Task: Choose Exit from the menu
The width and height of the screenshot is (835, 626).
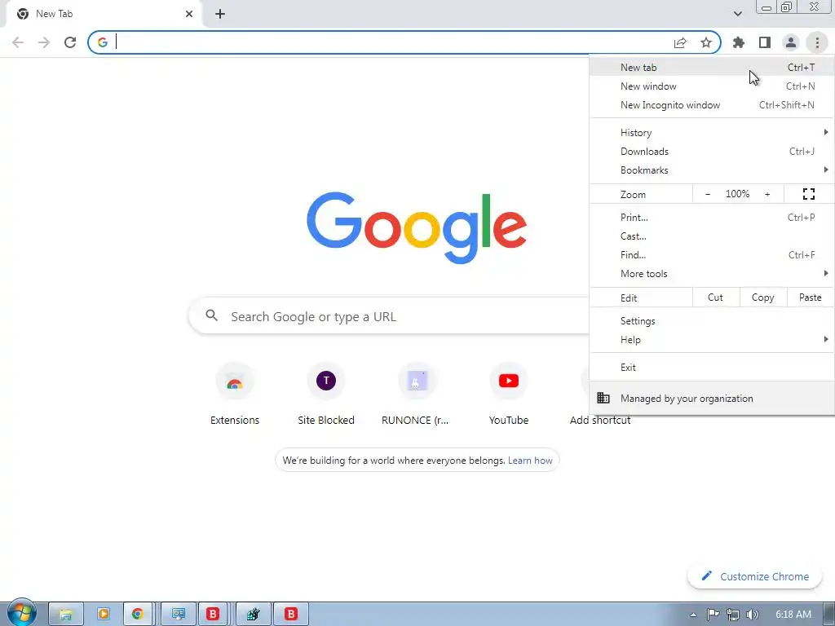Action: tap(711, 368)
